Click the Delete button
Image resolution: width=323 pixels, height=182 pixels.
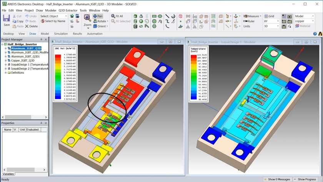point(31,27)
